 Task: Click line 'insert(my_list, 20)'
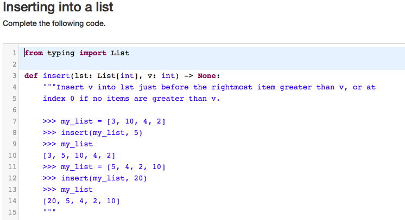click(x=104, y=178)
